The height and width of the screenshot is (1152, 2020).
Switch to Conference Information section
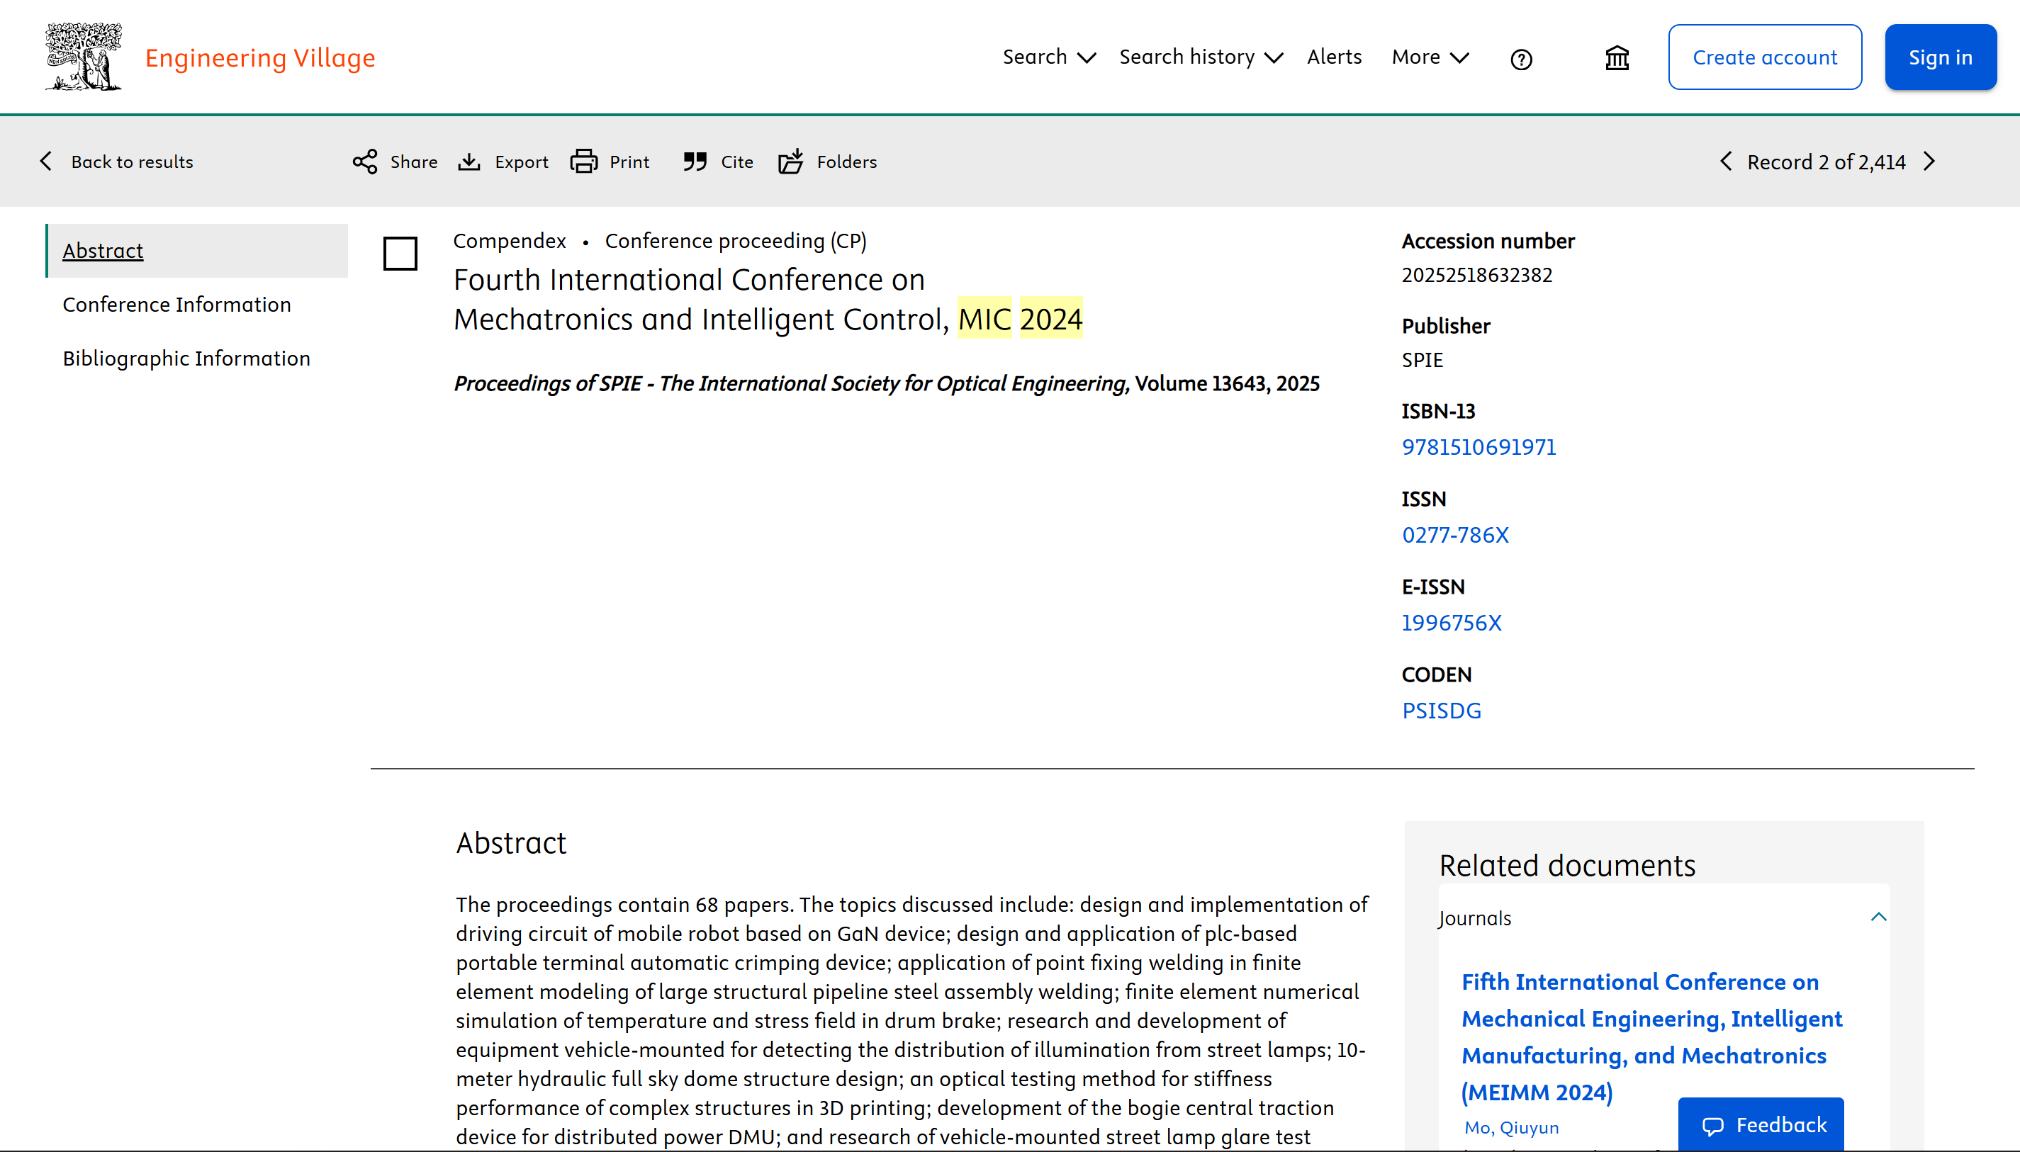click(176, 305)
